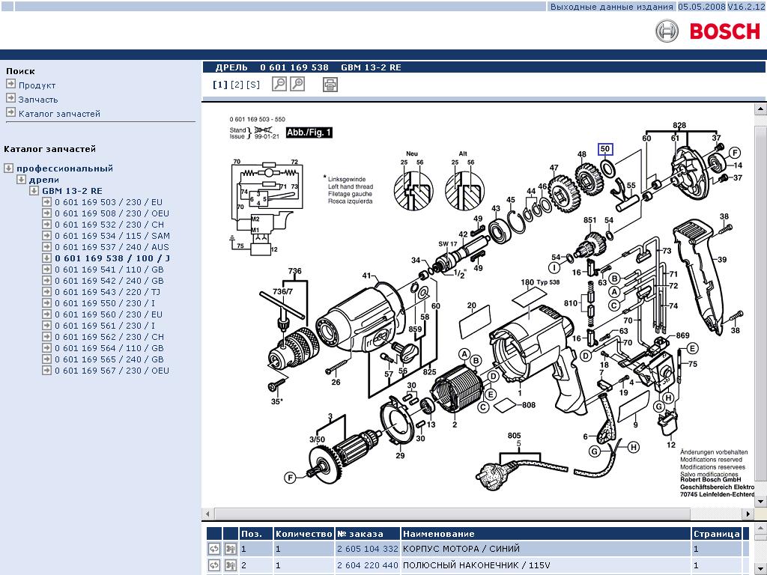Click the arrow icon beside Каталог запчастей
This screenshot has height=575, width=767.
10,112
